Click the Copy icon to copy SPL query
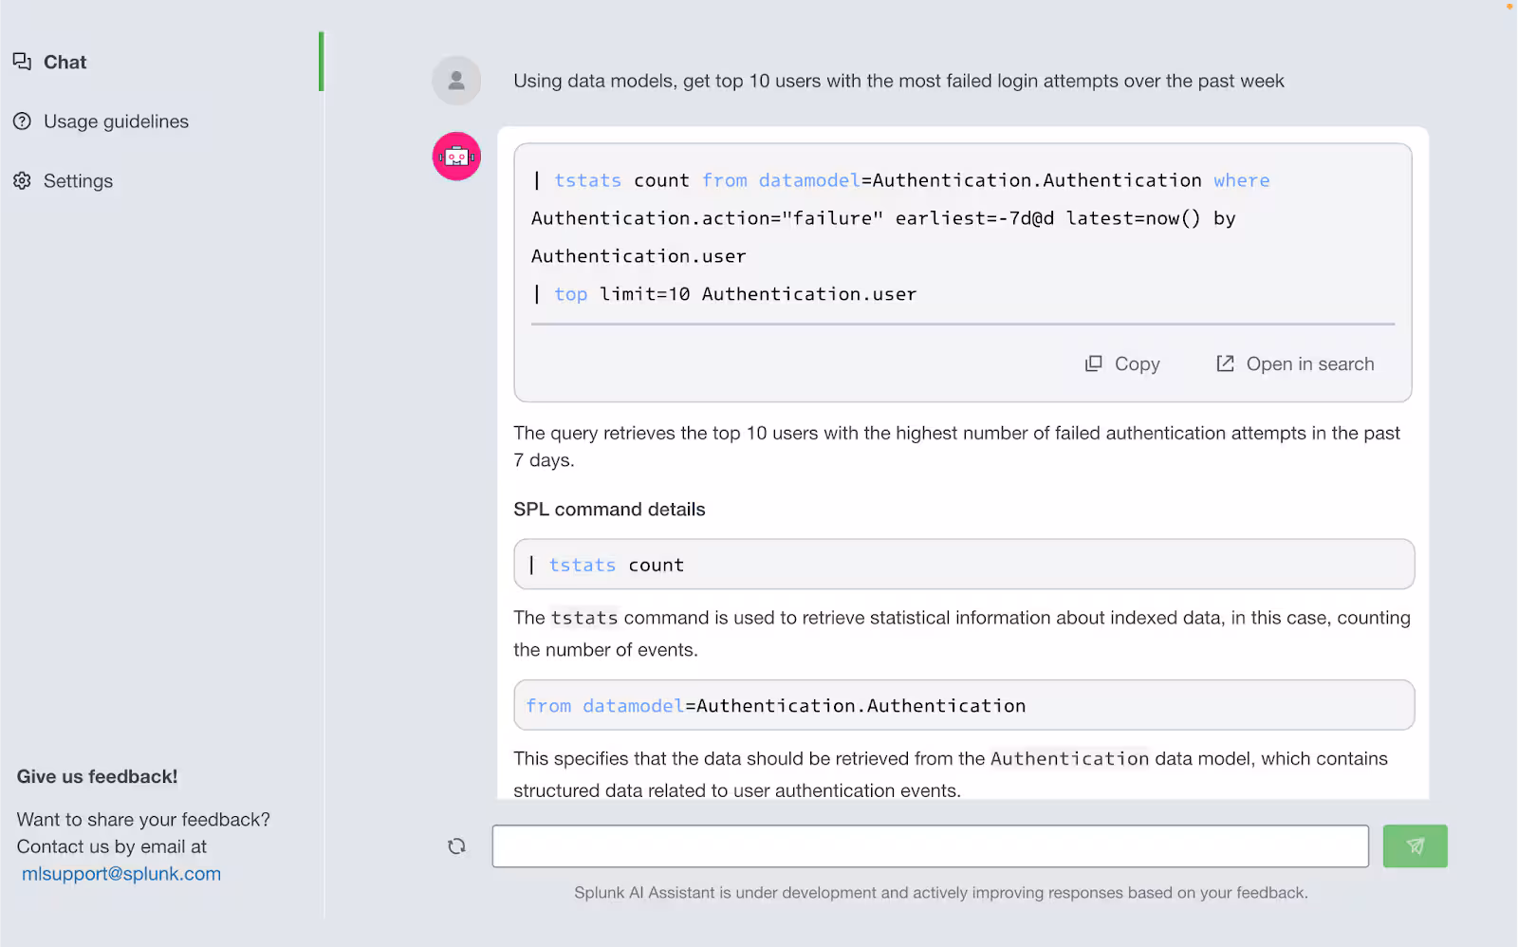The height and width of the screenshot is (947, 1518). (1095, 363)
